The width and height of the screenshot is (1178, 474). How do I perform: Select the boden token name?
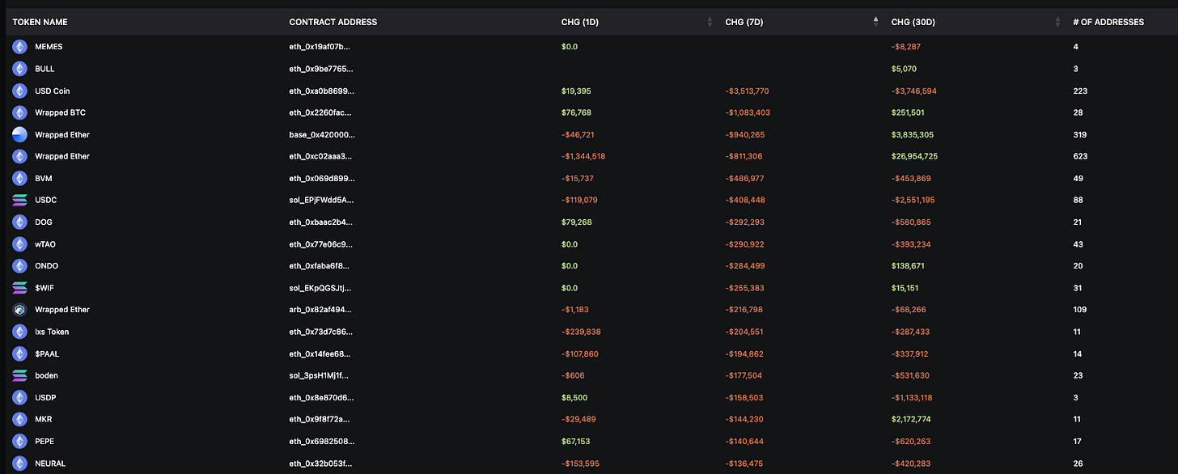click(46, 375)
